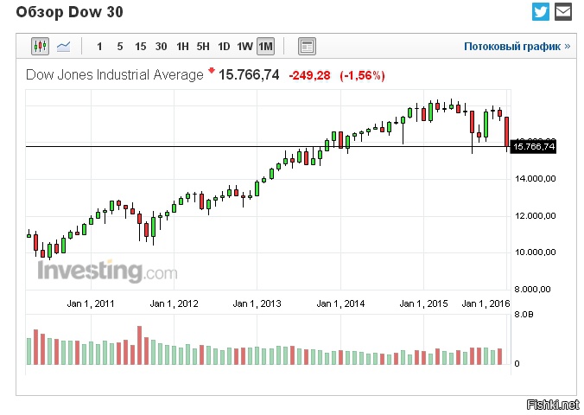
Task: Click the Jan 1, 2012 date label
Action: click(x=174, y=303)
